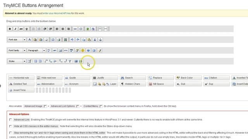The width and height of the screenshot is (248, 139).
Task: Check Stop removing p and br tags option
Action: (x=10, y=133)
